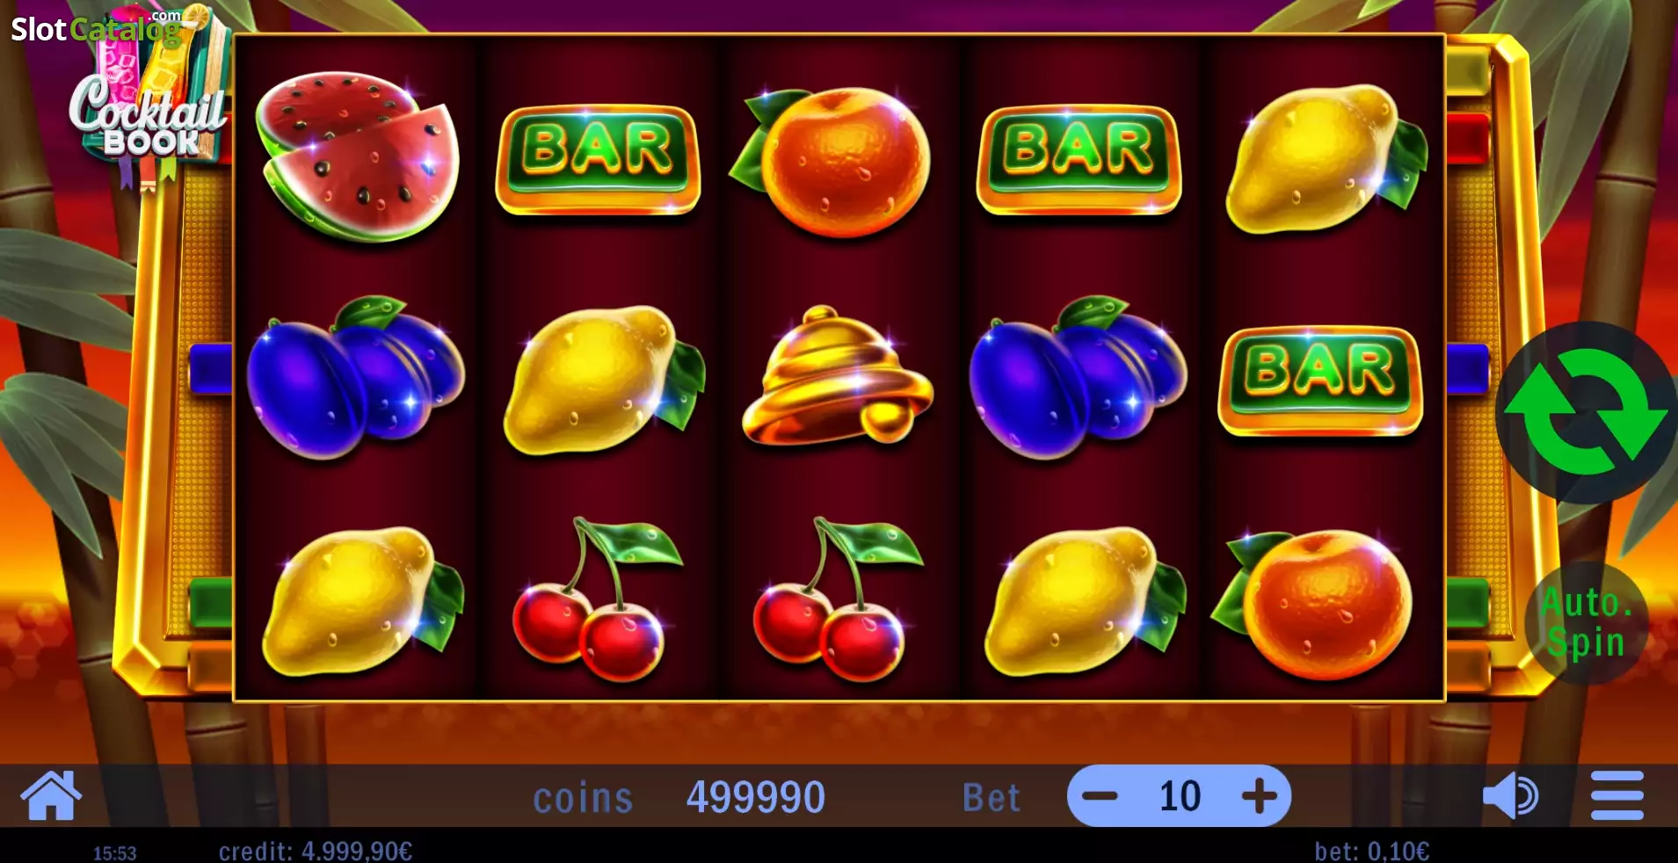
Task: Open the SlotCatalog.com watermark link
Action: [97, 27]
